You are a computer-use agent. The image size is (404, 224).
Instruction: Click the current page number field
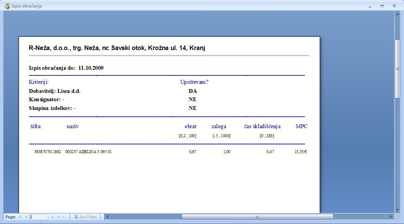[38, 217]
